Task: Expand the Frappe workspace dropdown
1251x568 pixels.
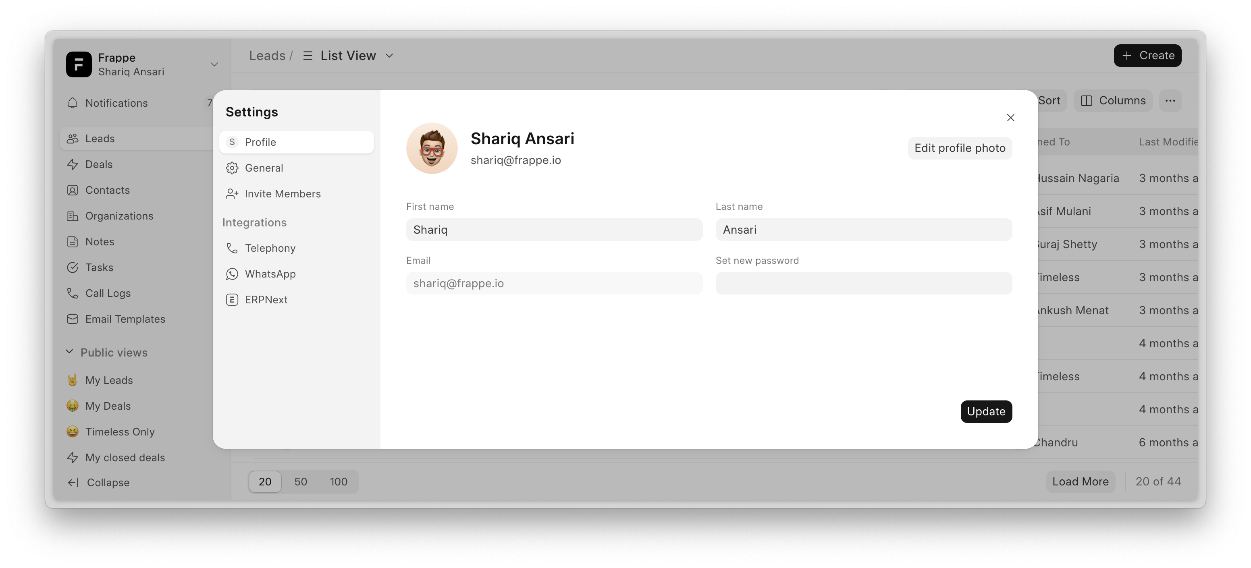Action: [x=214, y=64]
